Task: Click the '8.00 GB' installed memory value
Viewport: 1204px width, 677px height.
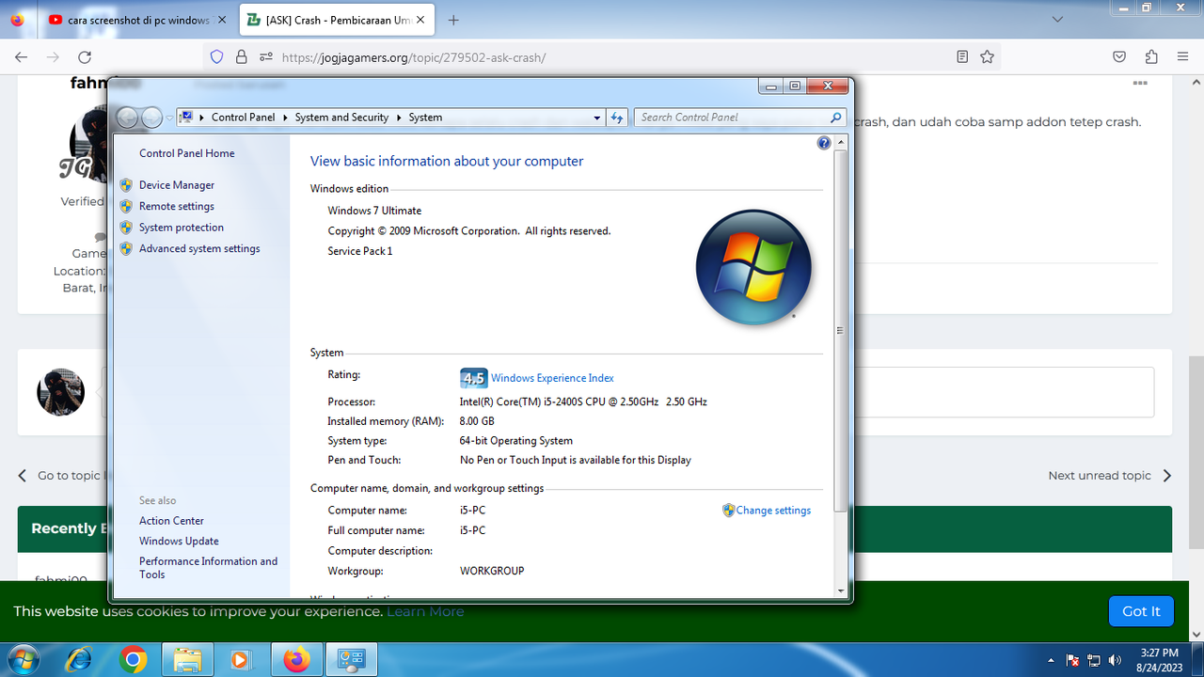Action: pos(477,421)
